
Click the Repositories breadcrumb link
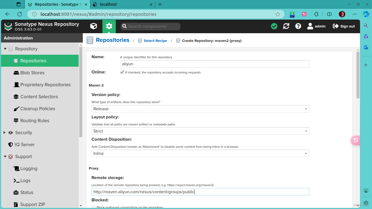112,40
